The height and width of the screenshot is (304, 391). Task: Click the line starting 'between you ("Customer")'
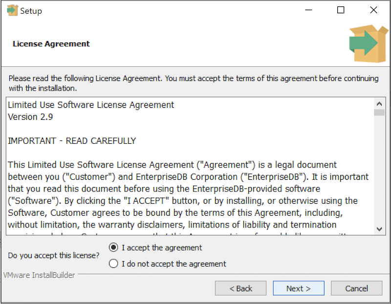(x=188, y=177)
